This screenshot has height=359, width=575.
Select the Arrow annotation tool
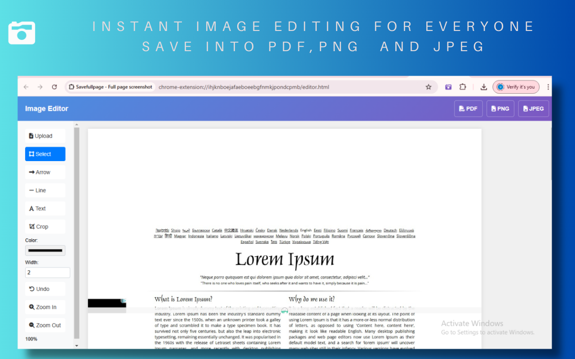point(45,172)
